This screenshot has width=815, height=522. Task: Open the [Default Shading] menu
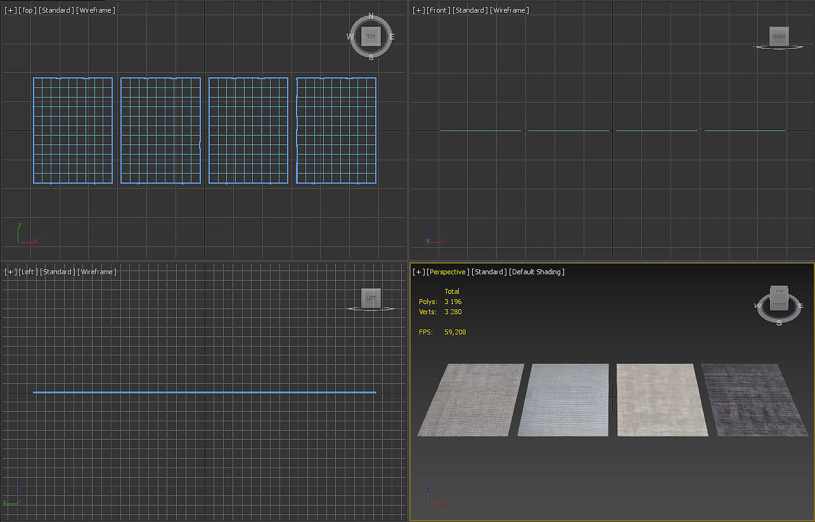536,272
